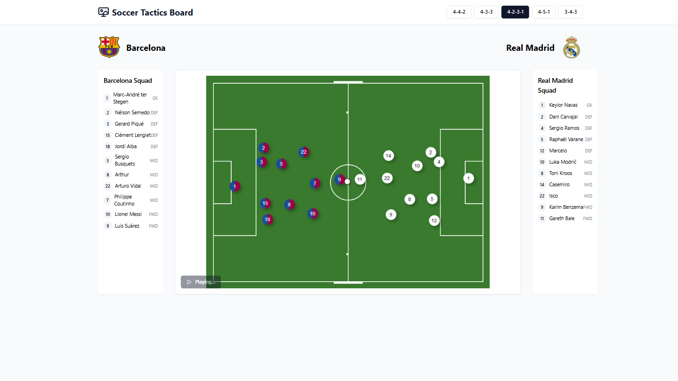Select Luka Modrić in the Real Madrid squad list
Viewport: 678px width, 381px height.
[x=563, y=162]
